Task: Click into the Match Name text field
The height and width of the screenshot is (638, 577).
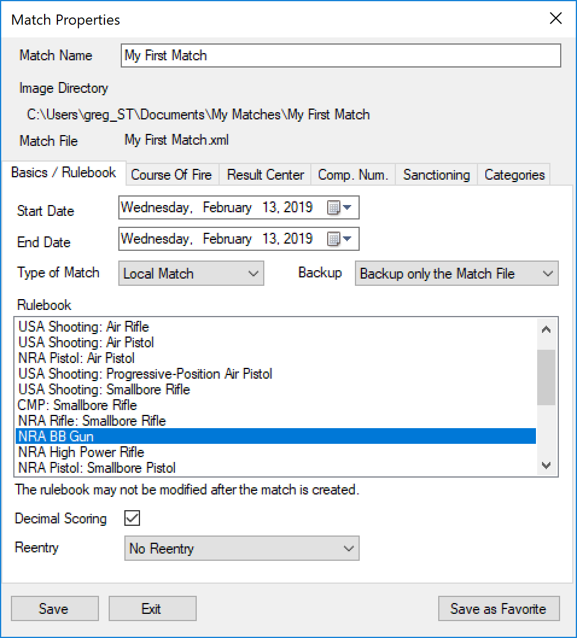Action: click(x=340, y=55)
